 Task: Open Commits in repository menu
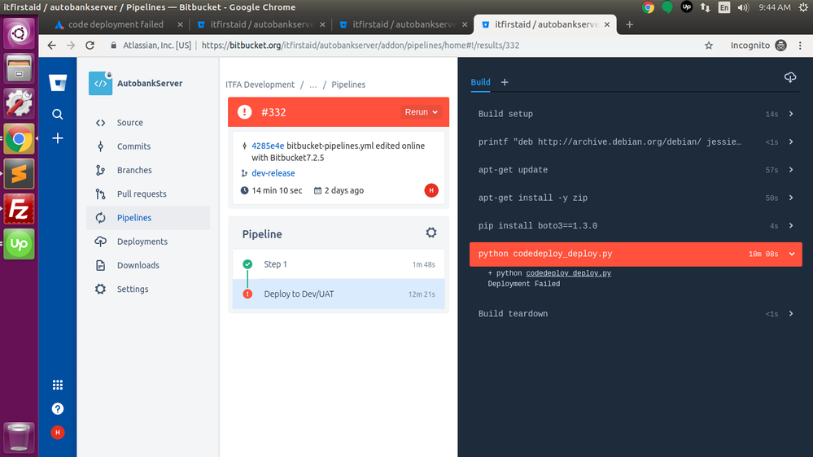pyautogui.click(x=148, y=146)
